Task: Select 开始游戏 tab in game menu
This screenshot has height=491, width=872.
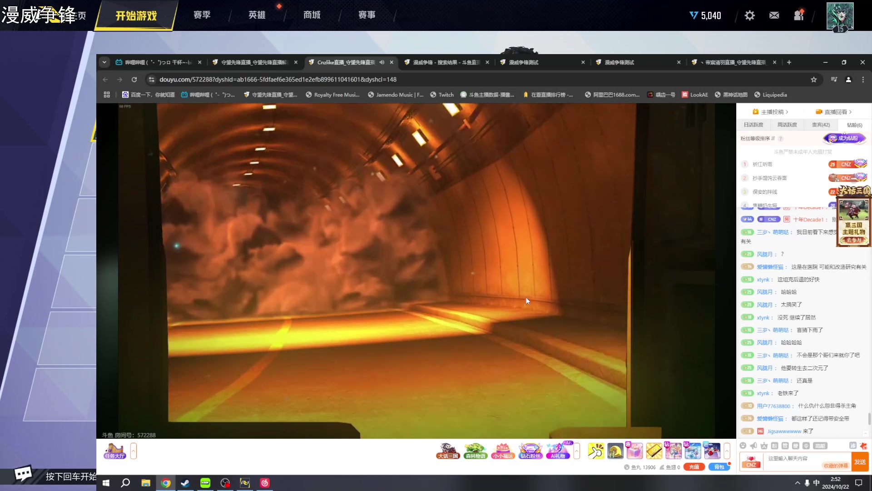Action: tap(136, 16)
